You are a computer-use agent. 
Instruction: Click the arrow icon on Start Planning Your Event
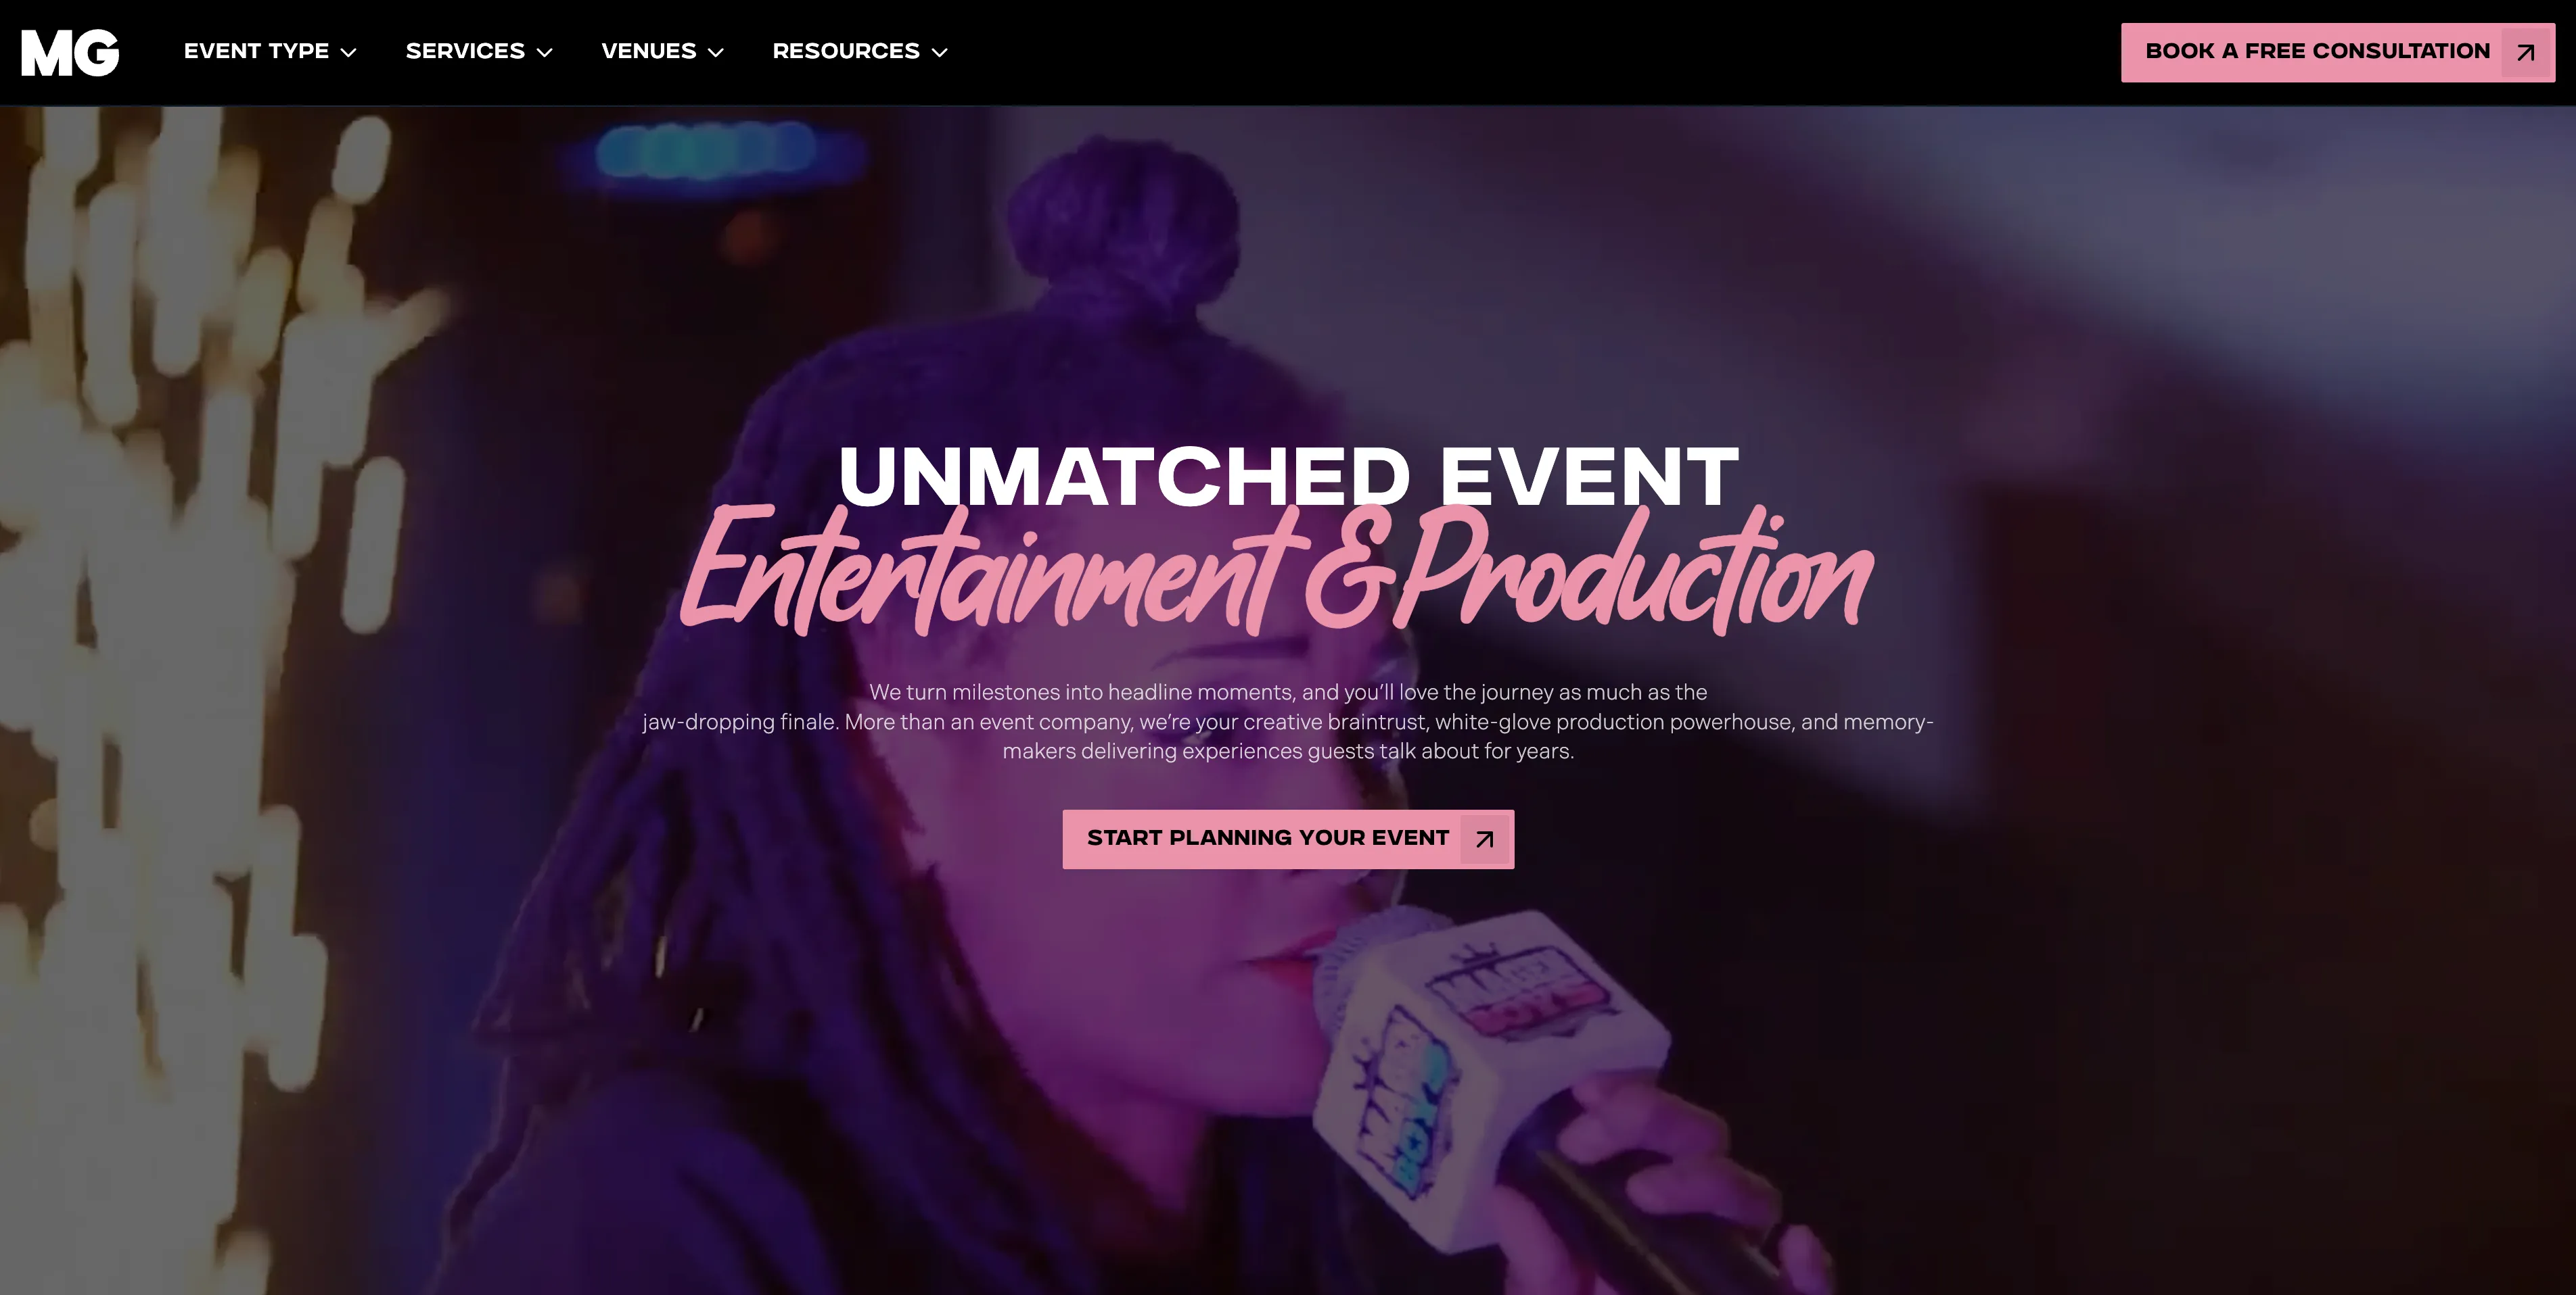pyautogui.click(x=1485, y=839)
